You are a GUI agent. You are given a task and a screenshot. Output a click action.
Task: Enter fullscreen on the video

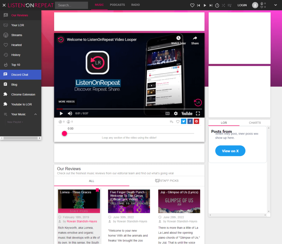tap(198, 113)
